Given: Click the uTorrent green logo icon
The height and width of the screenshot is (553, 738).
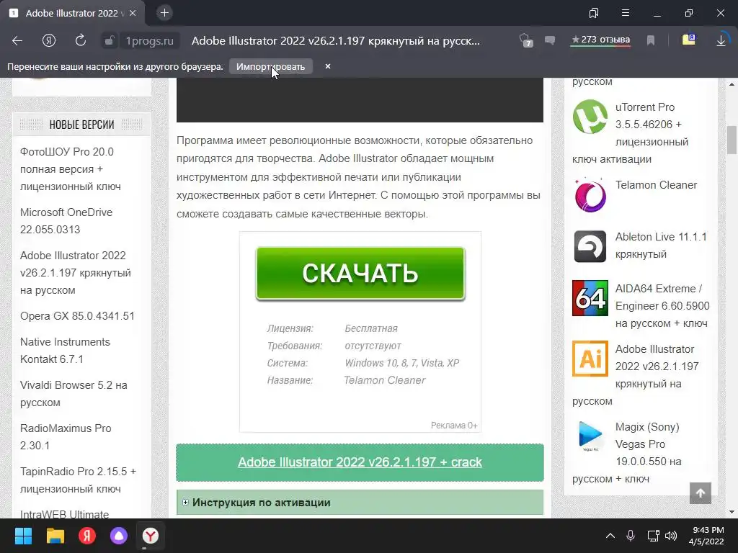Looking at the screenshot, I should tap(590, 117).
